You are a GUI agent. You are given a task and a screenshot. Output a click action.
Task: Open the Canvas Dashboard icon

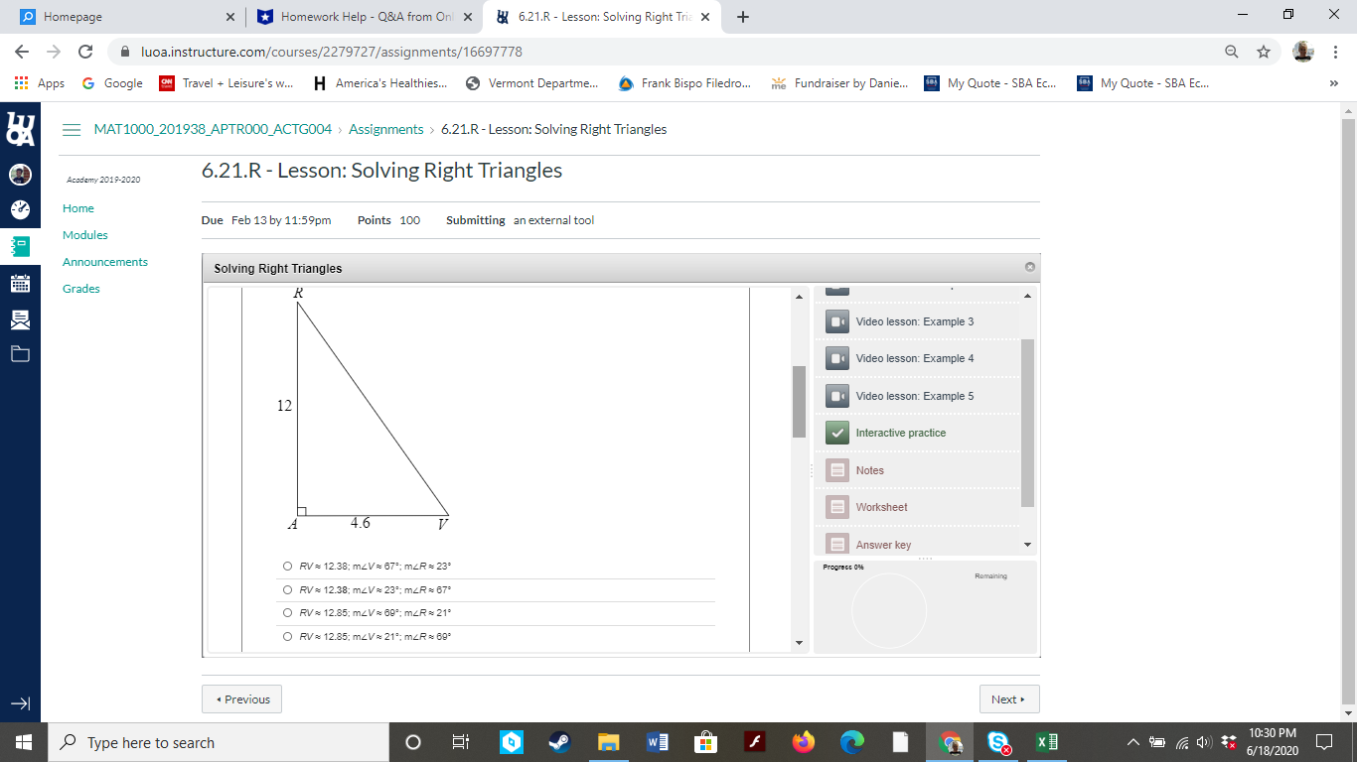tap(20, 209)
